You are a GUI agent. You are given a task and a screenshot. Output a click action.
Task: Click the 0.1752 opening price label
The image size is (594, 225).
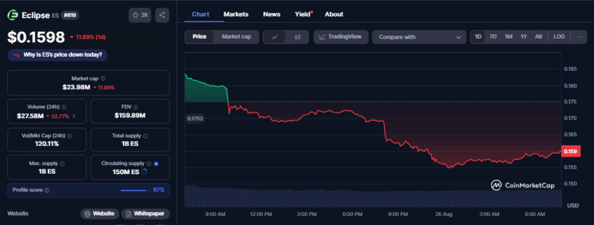click(195, 119)
